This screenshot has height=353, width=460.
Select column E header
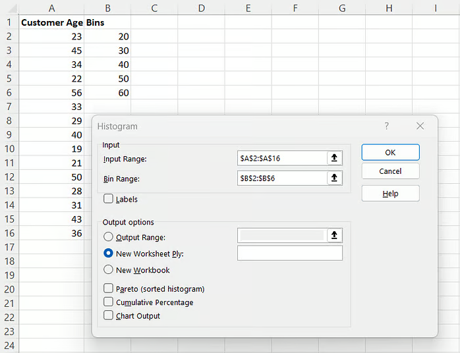pos(248,7)
